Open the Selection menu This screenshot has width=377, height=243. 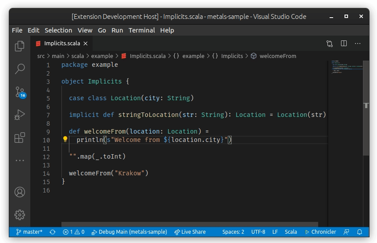tap(58, 30)
